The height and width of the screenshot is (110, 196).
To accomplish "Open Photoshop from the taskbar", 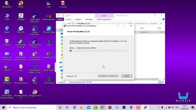I will 124,107.
